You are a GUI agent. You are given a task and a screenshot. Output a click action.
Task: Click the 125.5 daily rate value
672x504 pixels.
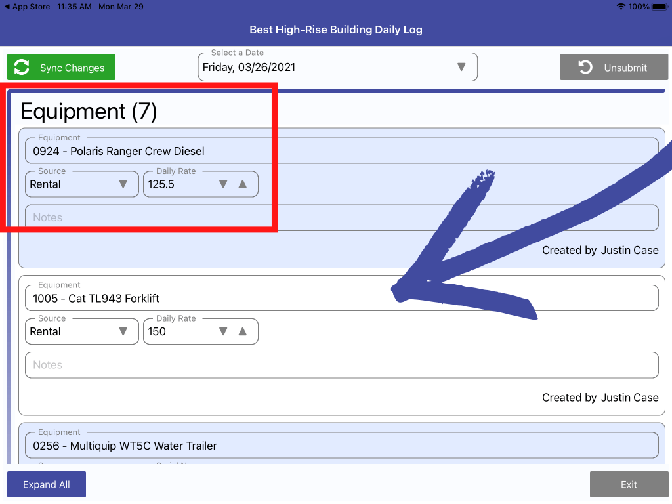pyautogui.click(x=161, y=184)
